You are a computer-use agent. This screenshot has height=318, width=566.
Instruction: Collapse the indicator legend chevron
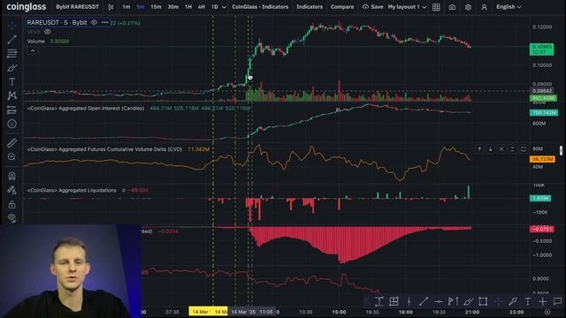(x=33, y=51)
